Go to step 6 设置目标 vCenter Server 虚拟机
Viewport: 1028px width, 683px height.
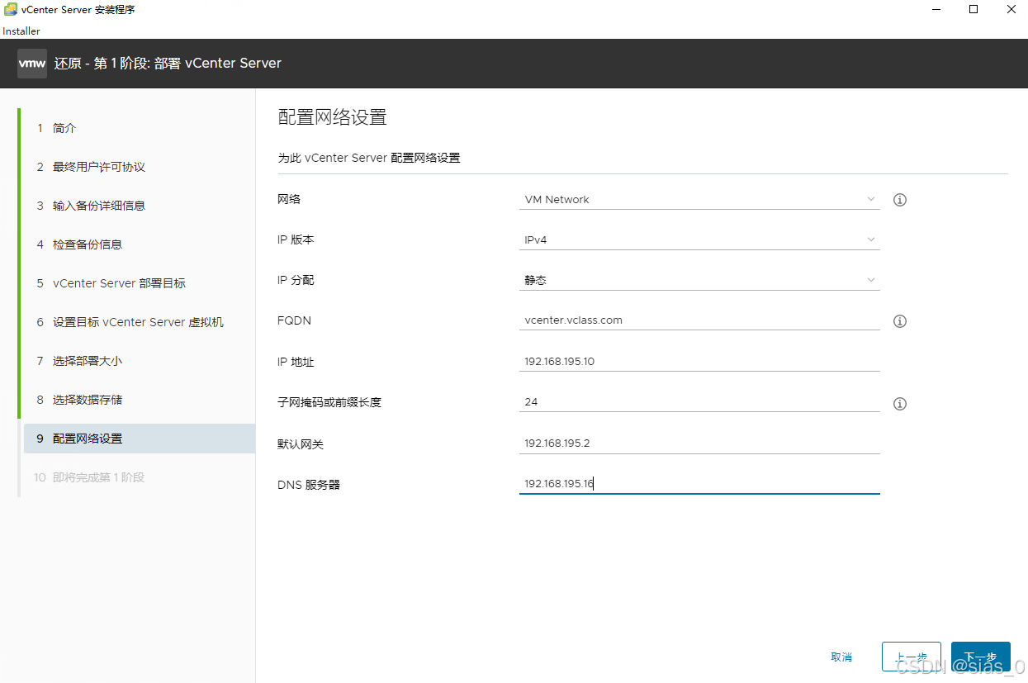pos(137,322)
